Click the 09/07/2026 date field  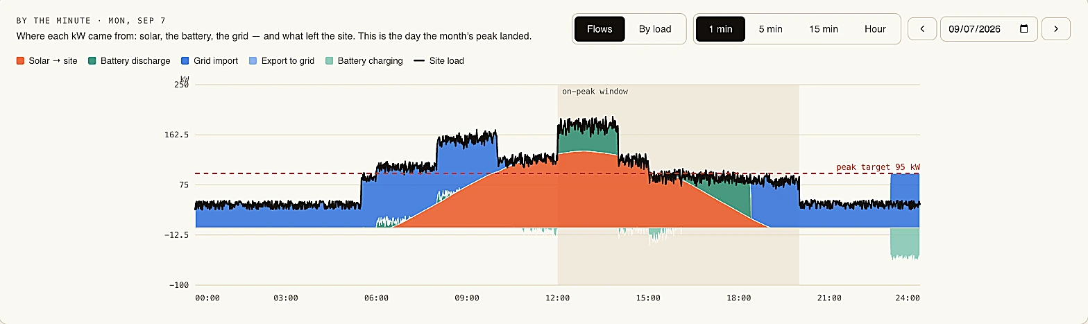click(x=989, y=29)
